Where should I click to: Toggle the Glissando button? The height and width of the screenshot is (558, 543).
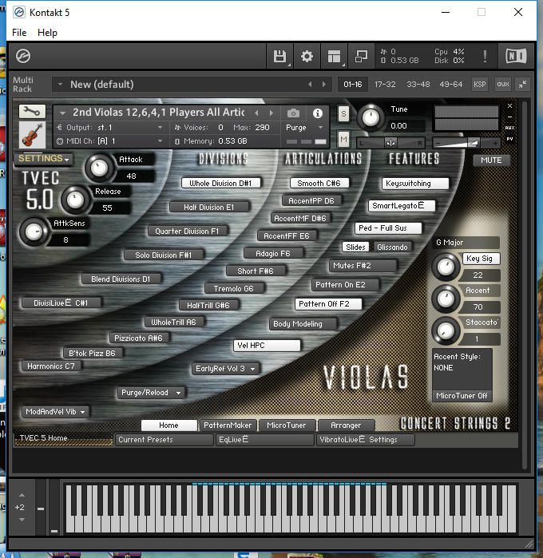point(392,247)
